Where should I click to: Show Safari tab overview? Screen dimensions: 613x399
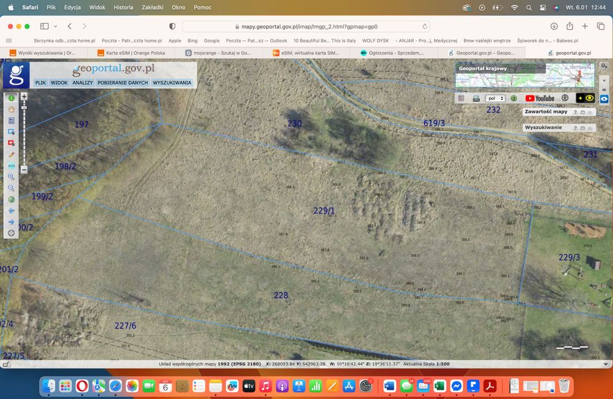coord(601,26)
